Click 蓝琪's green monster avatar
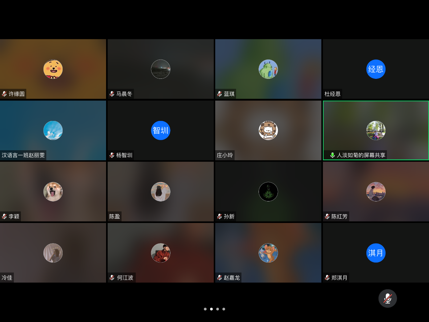Screen dimensions: 429x322 tap(268, 69)
